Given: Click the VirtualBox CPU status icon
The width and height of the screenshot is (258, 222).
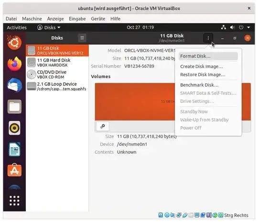Looking at the screenshot, I should click(x=209, y=215).
